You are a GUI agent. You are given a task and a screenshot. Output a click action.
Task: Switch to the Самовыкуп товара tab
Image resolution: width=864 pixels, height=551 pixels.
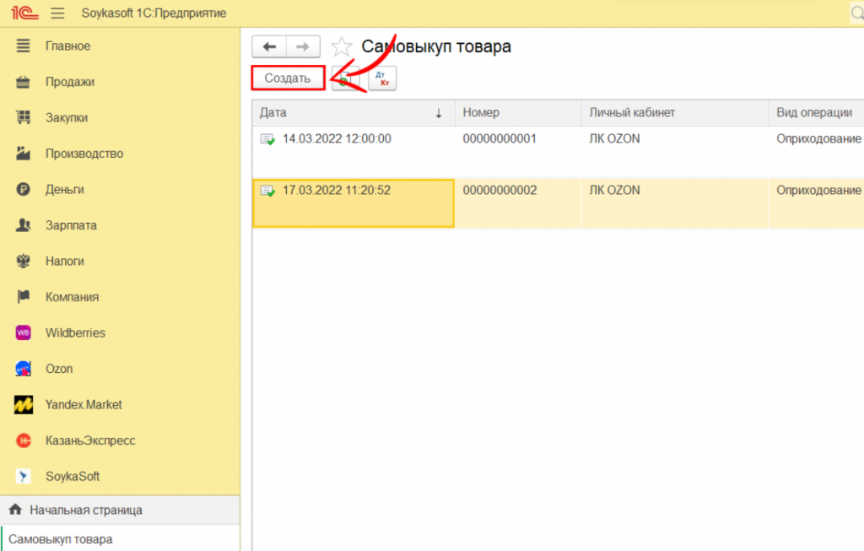coord(61,539)
